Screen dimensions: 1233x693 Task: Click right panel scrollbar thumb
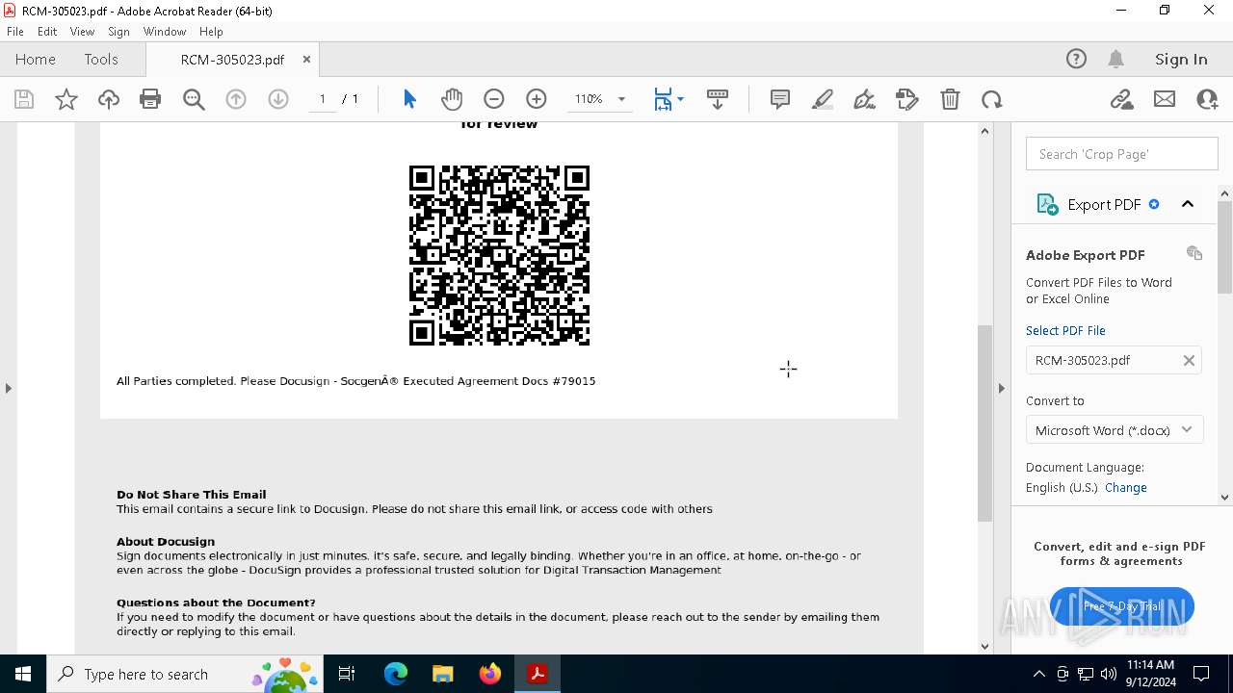click(x=1225, y=247)
